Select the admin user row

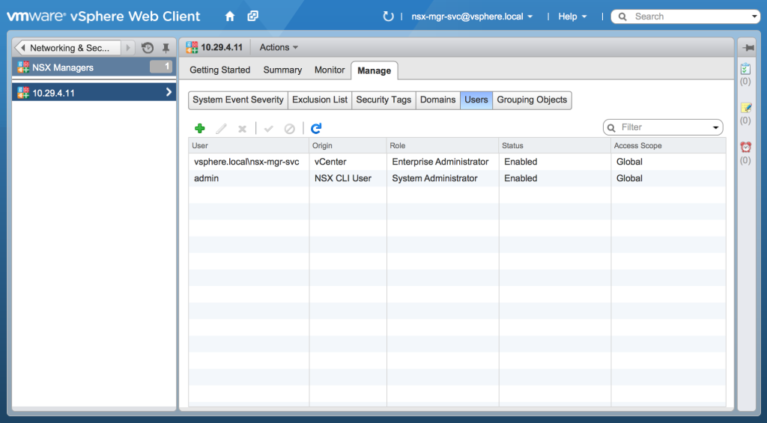point(457,178)
